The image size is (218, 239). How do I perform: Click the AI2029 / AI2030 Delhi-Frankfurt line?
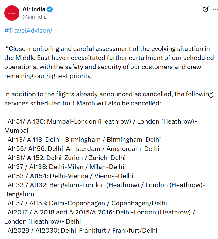[x=81, y=231]
